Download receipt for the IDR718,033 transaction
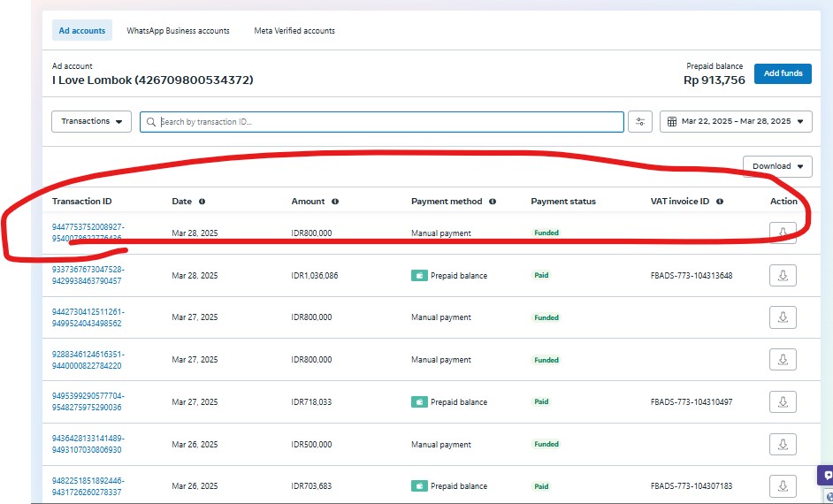The height and width of the screenshot is (504, 833). (783, 402)
